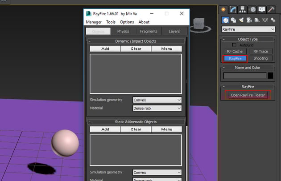Open the Display command panel tab

pos(262,9)
